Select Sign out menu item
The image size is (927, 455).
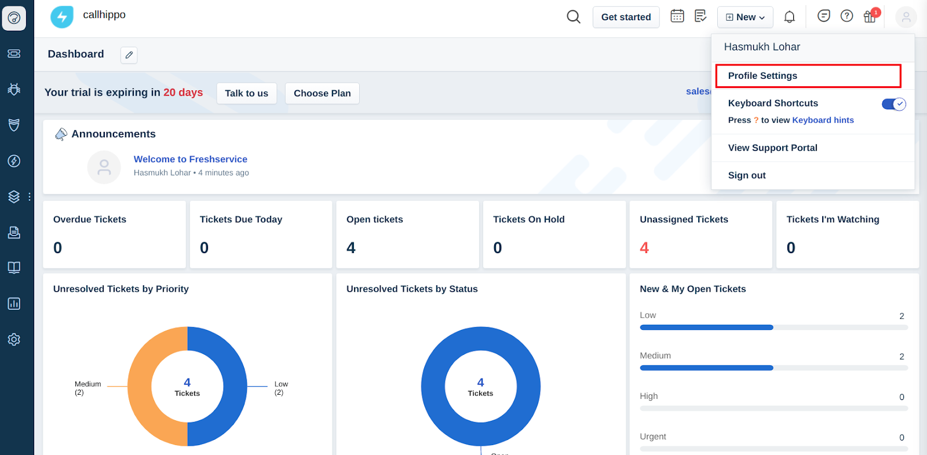tap(813, 175)
